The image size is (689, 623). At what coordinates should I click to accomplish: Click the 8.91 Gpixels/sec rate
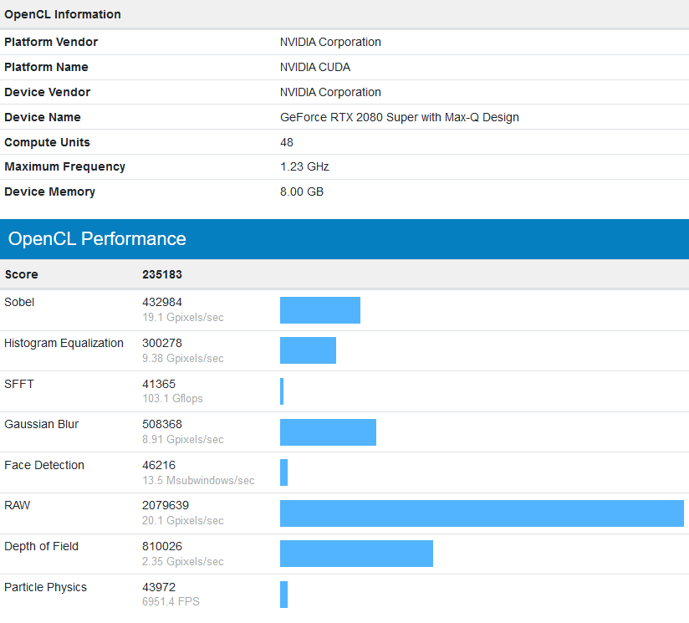[x=183, y=439]
